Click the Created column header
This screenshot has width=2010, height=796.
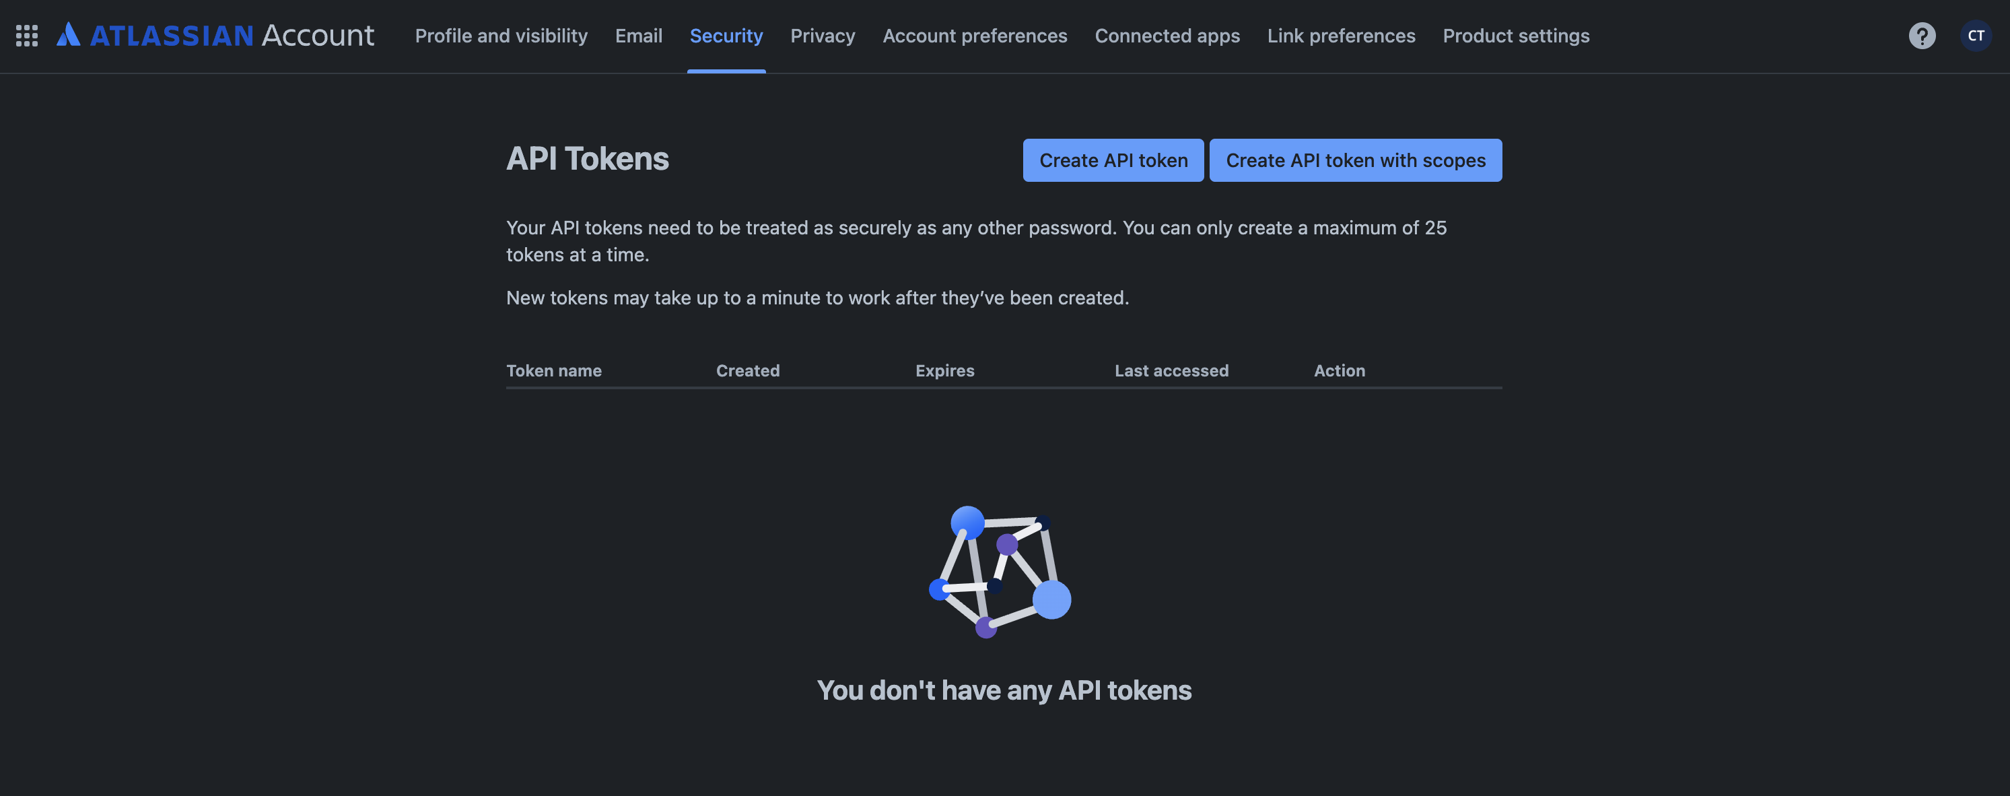(747, 370)
